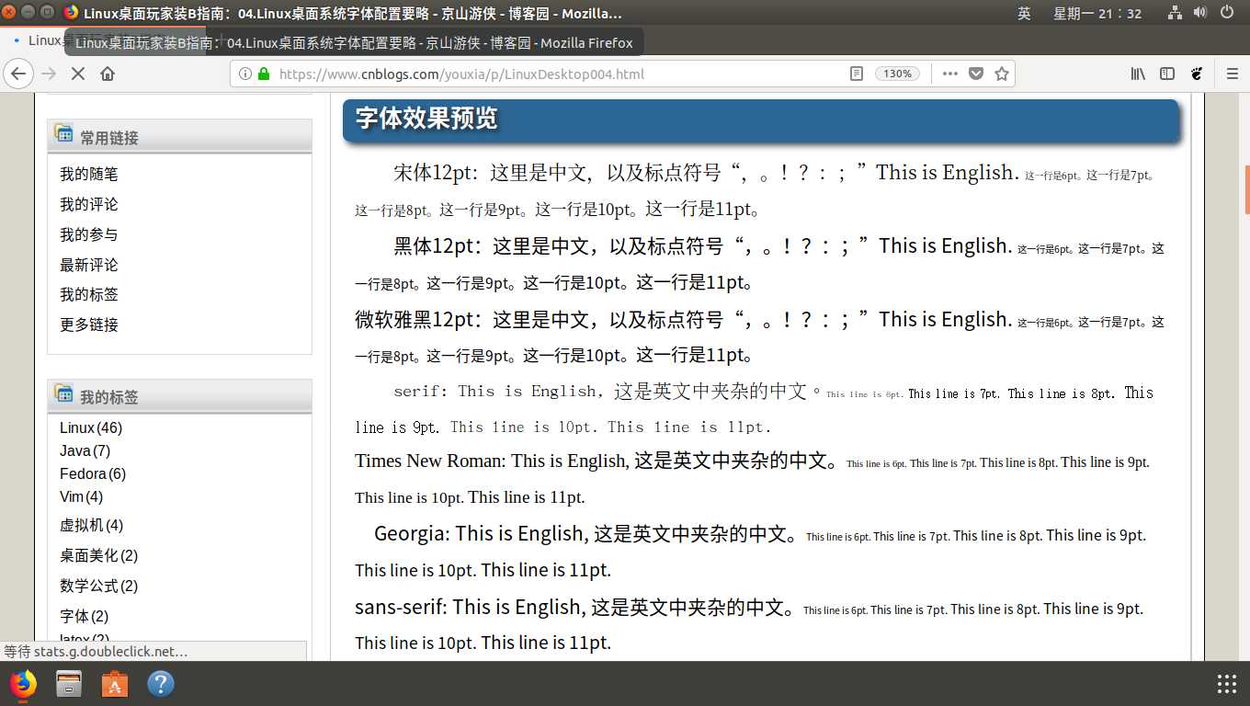The image size is (1250, 706).
Task: Click the Times New Roman sample line
Action: pos(753,479)
